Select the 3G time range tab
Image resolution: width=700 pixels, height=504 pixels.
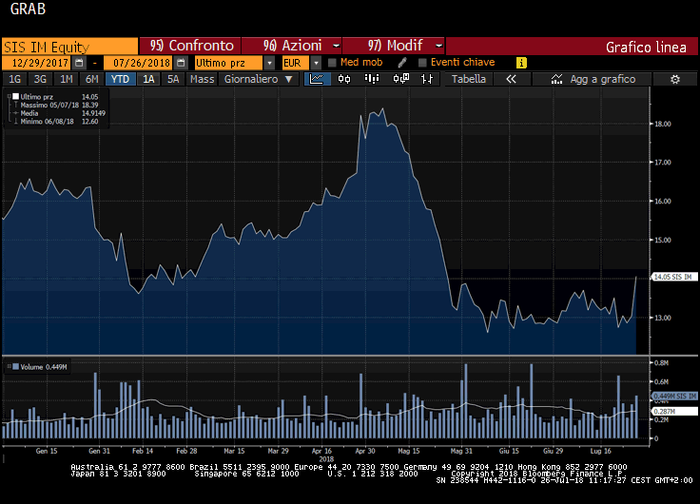[x=40, y=79]
